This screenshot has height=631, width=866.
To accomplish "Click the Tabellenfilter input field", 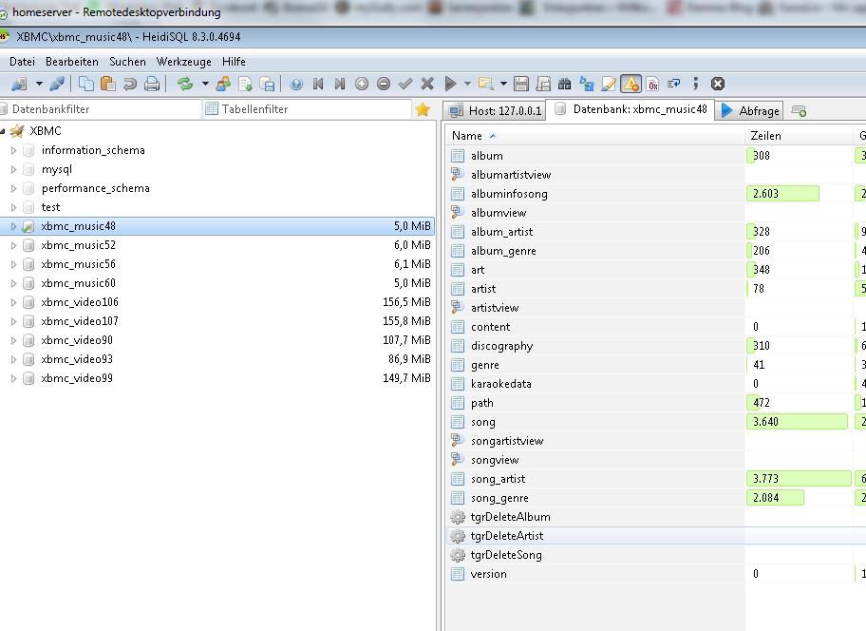I will (x=308, y=109).
